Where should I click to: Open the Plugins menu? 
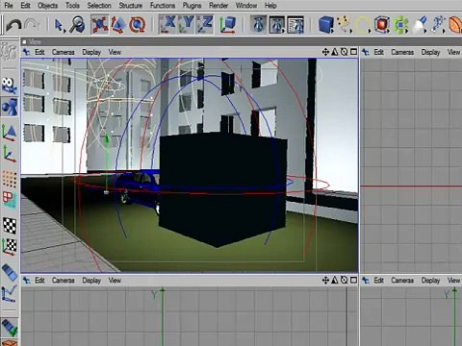(192, 6)
